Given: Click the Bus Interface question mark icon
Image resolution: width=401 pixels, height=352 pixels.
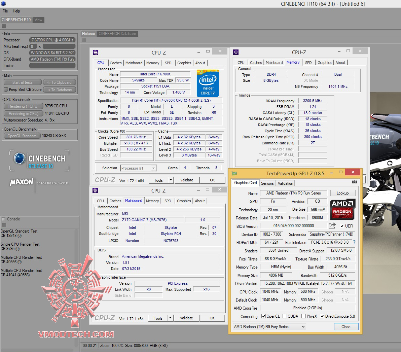Looking at the screenshot, I should click(x=354, y=242).
